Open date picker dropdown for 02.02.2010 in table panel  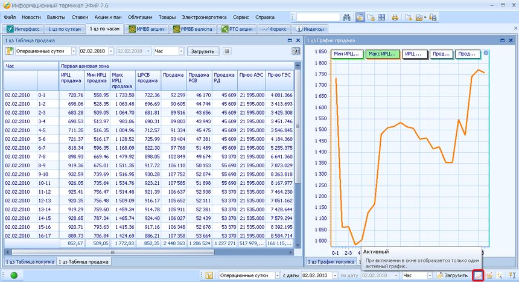coord(111,51)
